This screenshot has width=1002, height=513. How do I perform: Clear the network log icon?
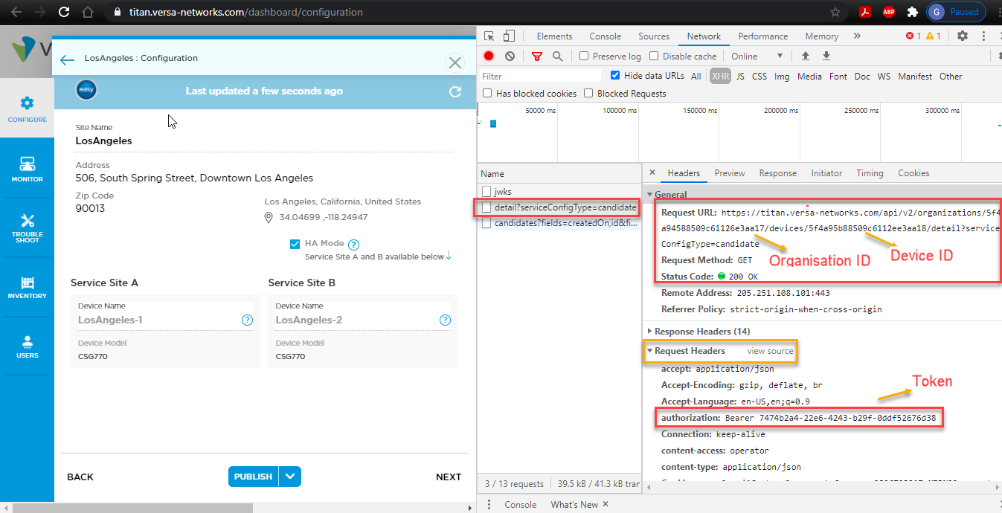click(x=510, y=56)
